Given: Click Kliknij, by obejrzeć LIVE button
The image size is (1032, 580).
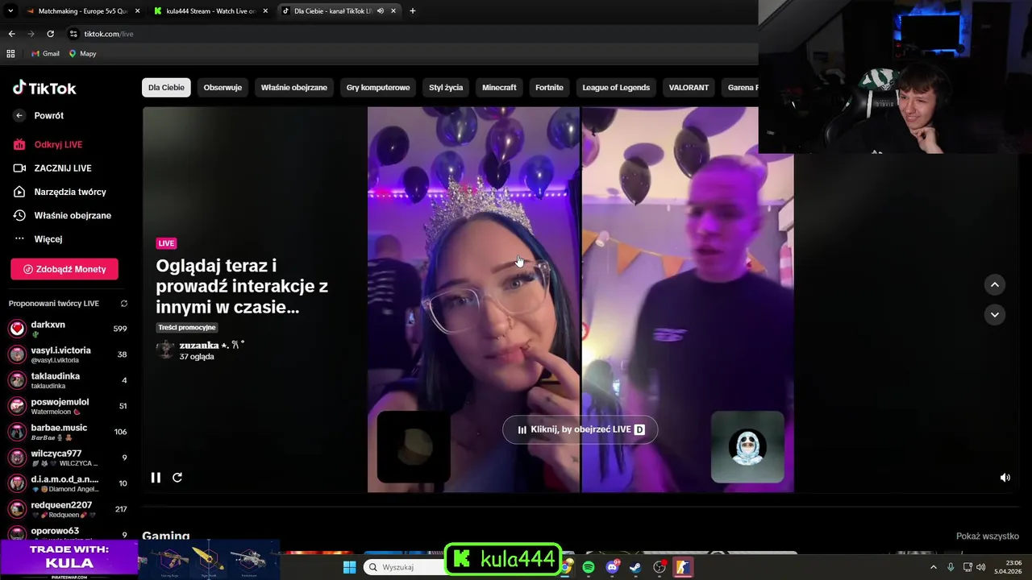Looking at the screenshot, I should click(x=580, y=429).
